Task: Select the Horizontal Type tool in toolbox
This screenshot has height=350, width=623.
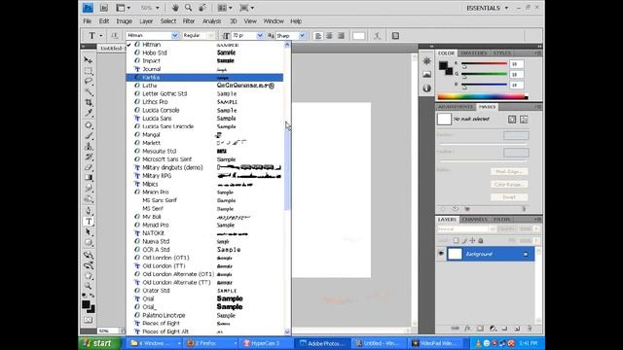Action: pyautogui.click(x=89, y=222)
